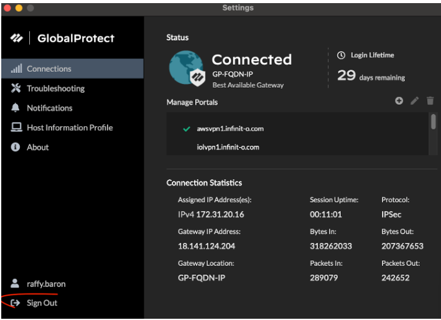Open the Connections menu item
Screen dimensions: 441x320
tap(73, 68)
